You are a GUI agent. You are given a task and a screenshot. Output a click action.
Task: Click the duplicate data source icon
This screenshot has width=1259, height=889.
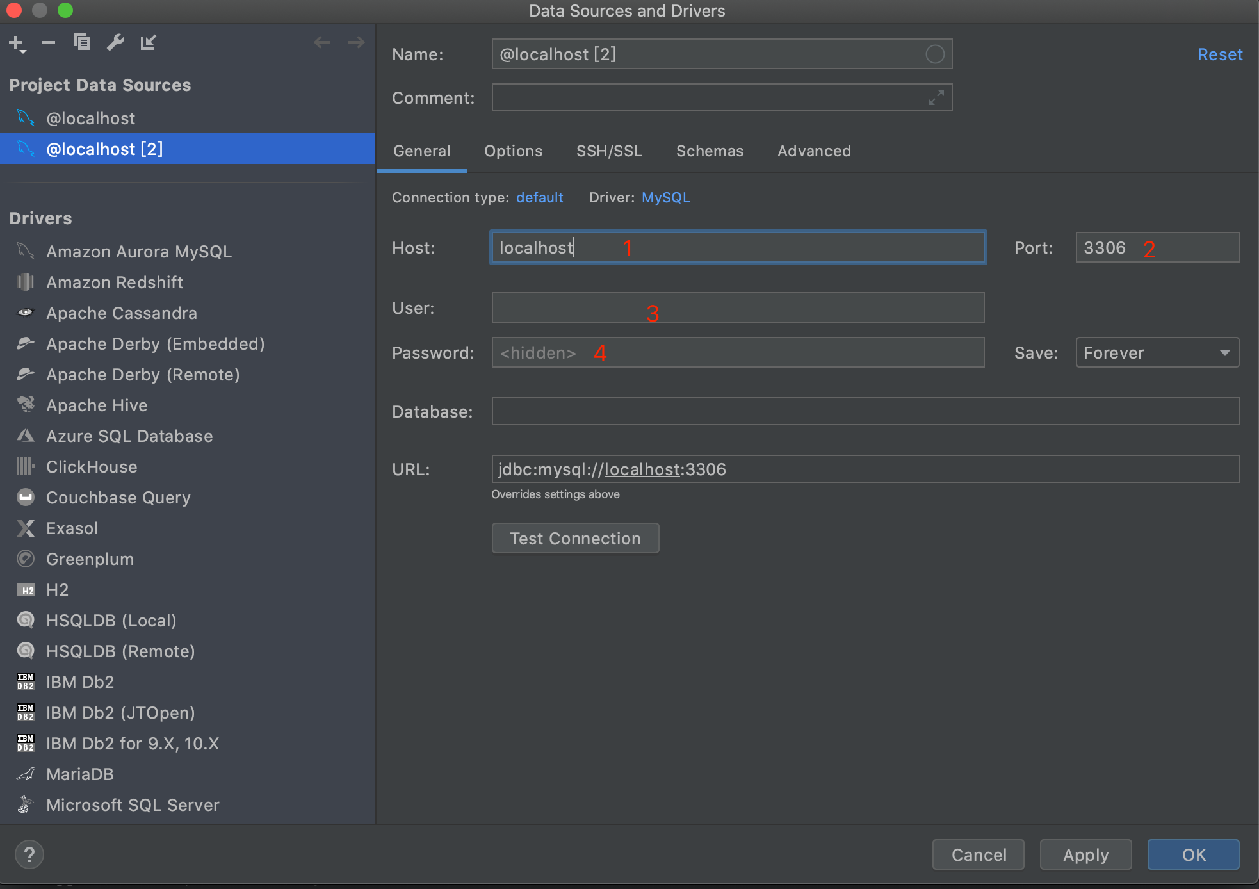[x=82, y=42]
